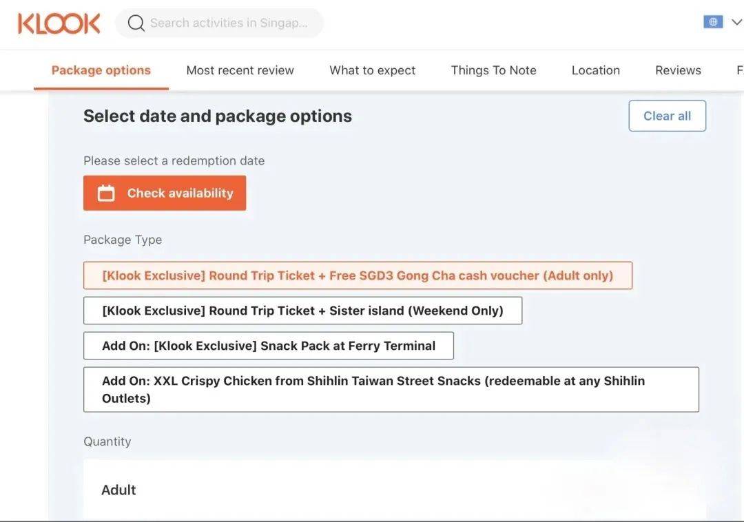
Task: Click the calendar icon on Check availability
Action: tap(106, 194)
